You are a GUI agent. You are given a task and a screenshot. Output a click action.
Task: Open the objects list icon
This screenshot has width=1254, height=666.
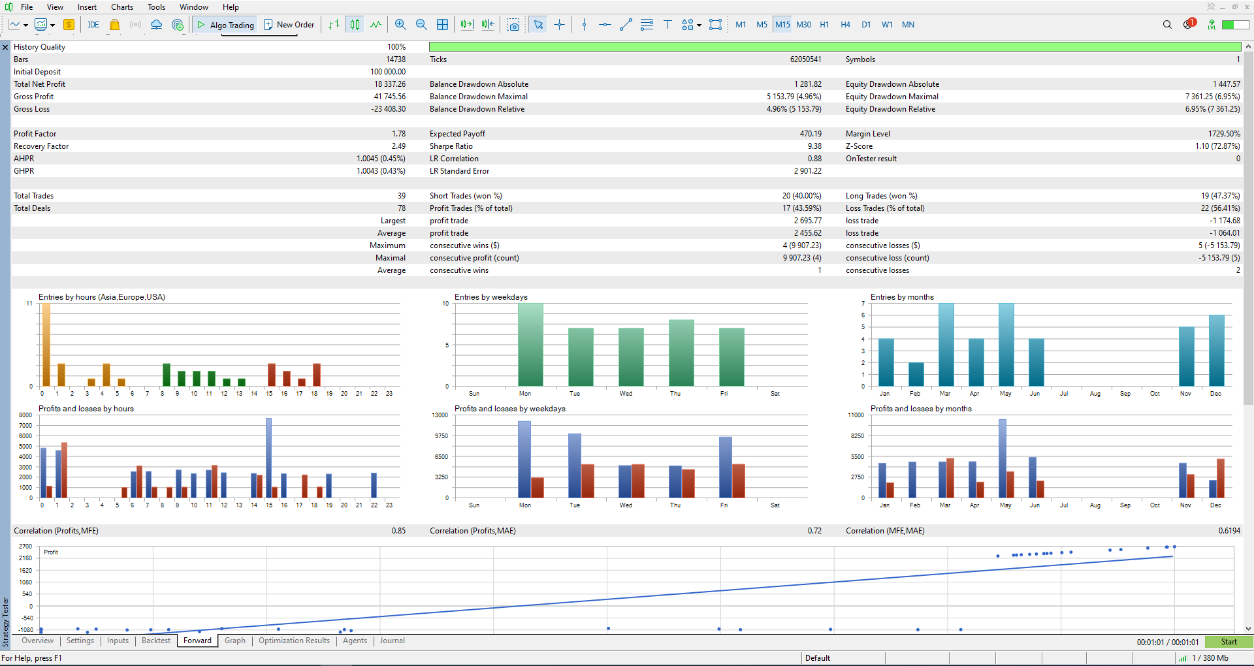[x=716, y=25]
